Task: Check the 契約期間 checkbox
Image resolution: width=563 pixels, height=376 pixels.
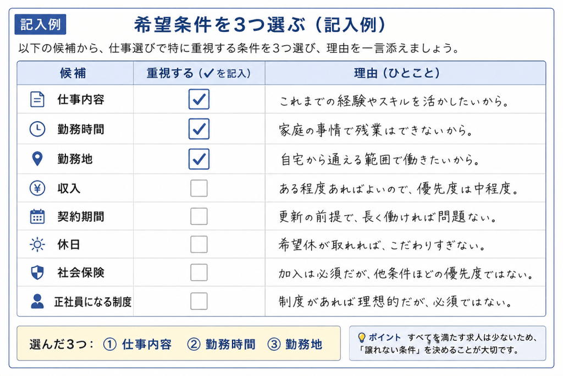Action: [x=199, y=216]
